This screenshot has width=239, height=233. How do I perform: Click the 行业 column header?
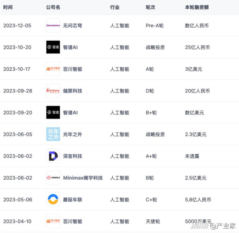(x=115, y=7)
